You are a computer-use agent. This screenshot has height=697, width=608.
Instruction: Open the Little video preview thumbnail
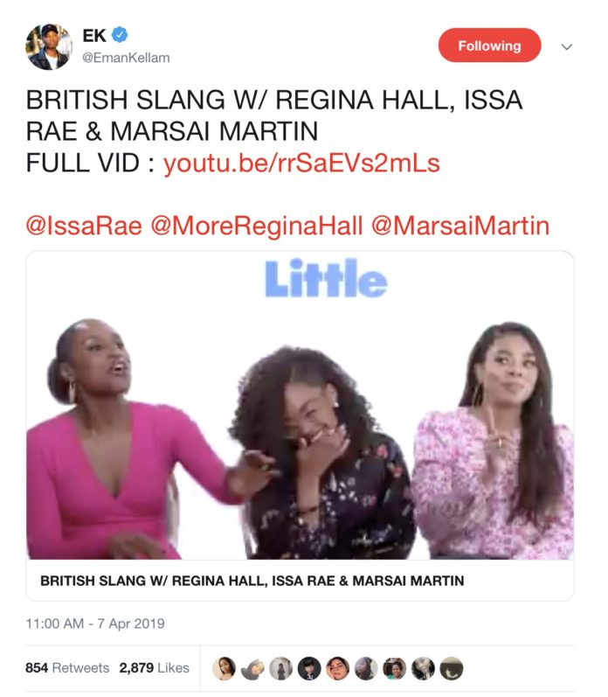click(300, 406)
